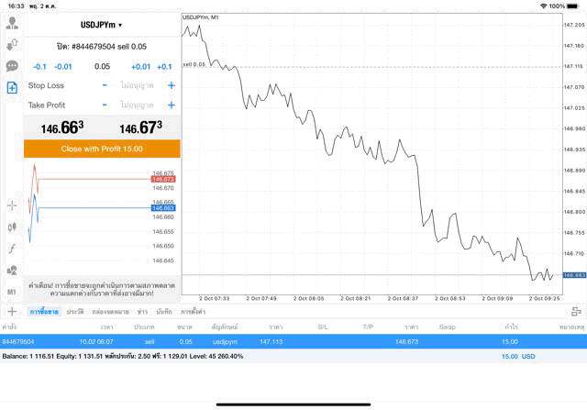The height and width of the screenshot is (410, 587).
Task: Open the M1 timeframe selector
Action: coord(12,292)
